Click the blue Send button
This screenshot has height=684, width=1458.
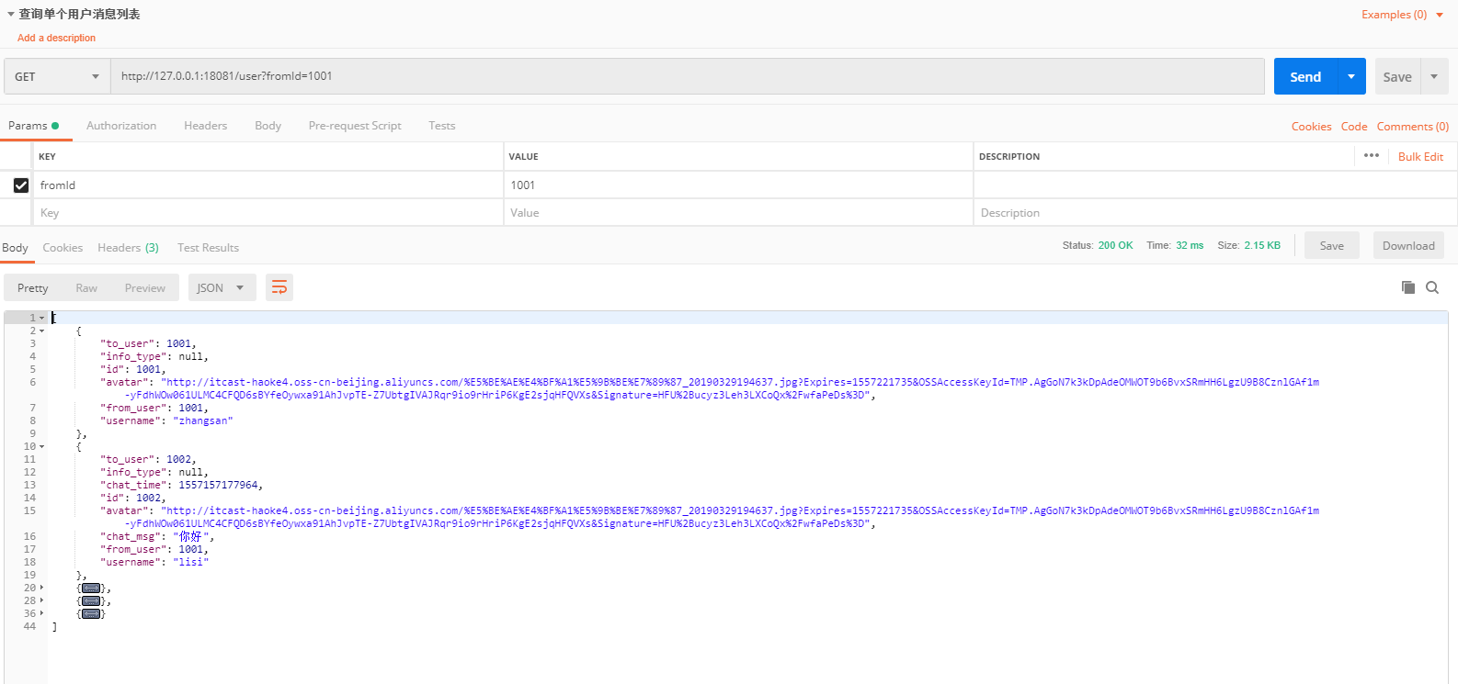tap(1305, 76)
